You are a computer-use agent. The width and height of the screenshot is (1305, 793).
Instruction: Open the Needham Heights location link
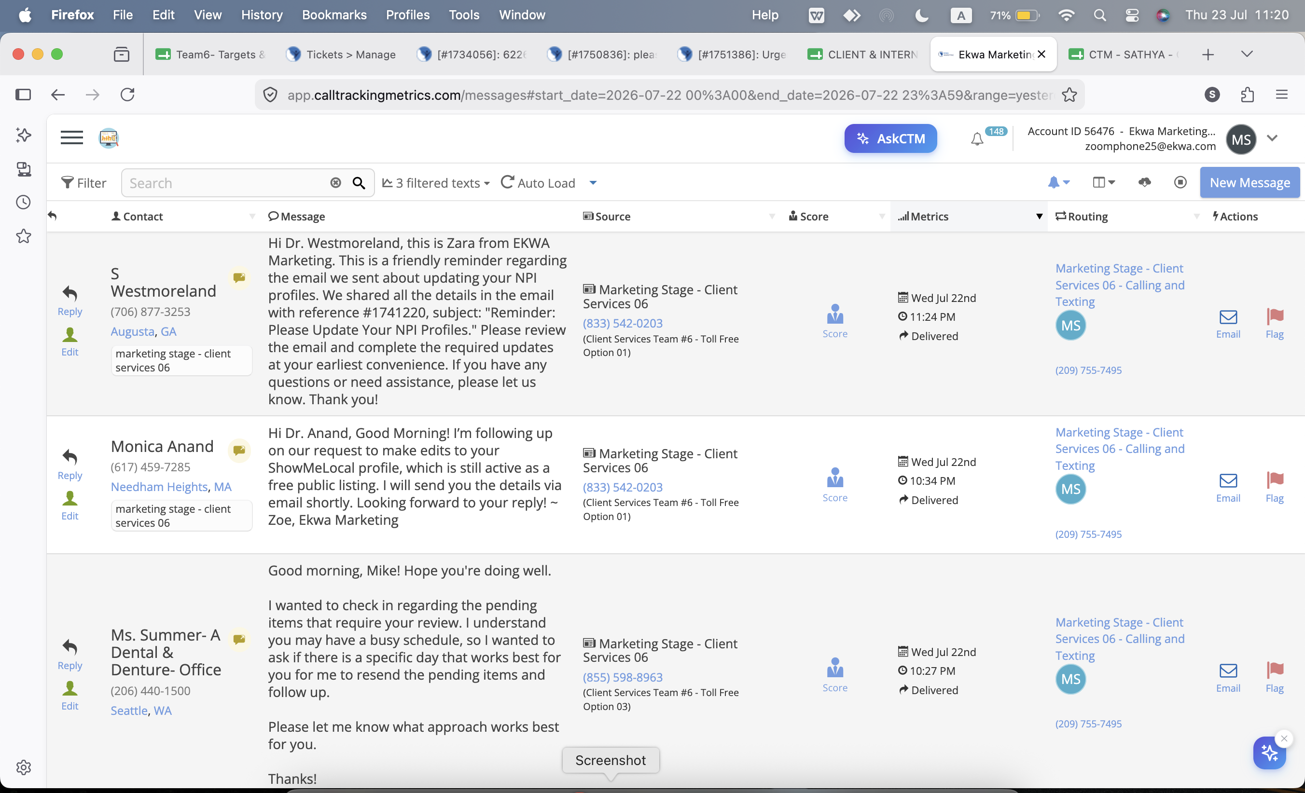[x=159, y=487]
